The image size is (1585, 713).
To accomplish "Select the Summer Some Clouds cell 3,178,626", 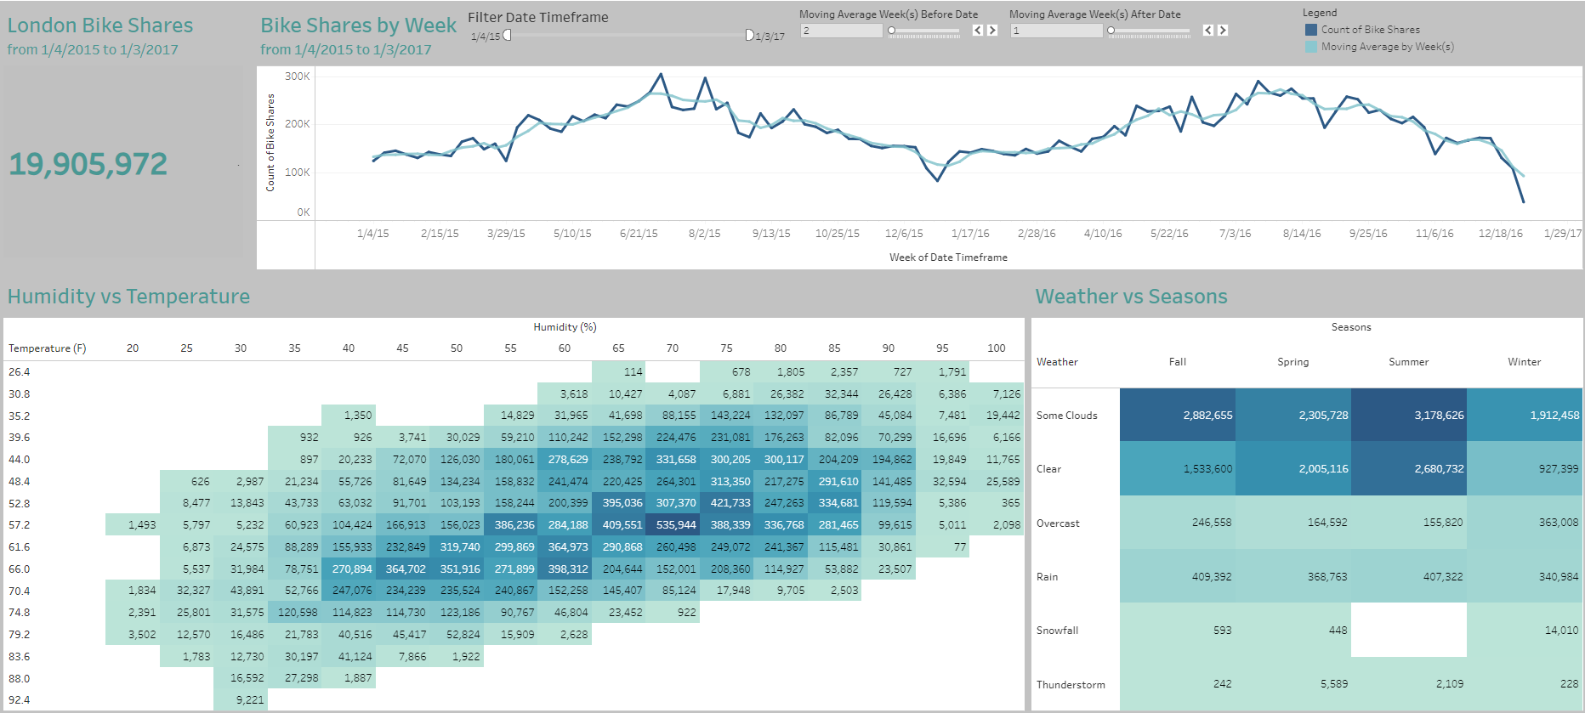I will (x=1409, y=415).
